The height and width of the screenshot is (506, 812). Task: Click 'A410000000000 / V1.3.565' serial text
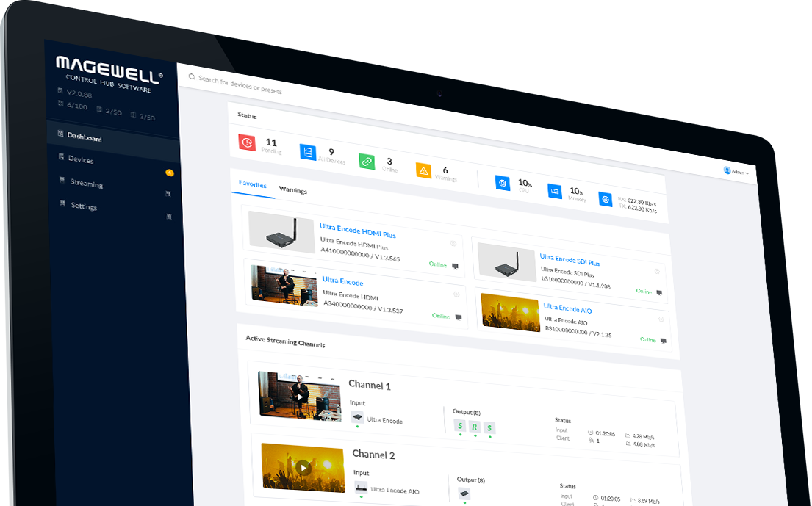[360, 253]
